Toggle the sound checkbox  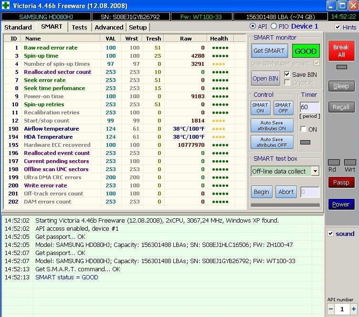pyautogui.click(x=330, y=234)
